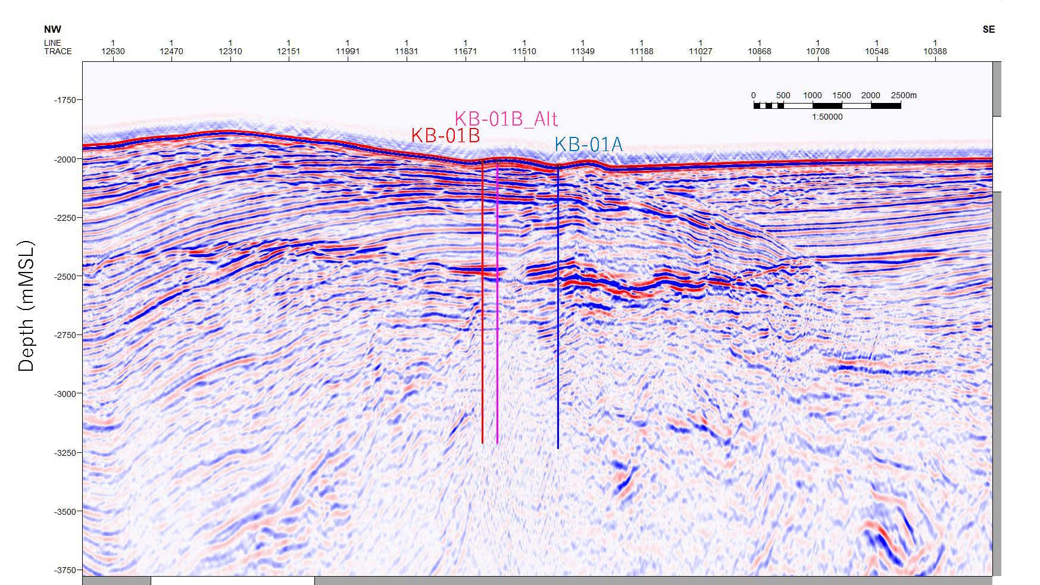Viewport: 1040px width, 585px height.
Task: Click trace number 11510
Action: click(524, 51)
